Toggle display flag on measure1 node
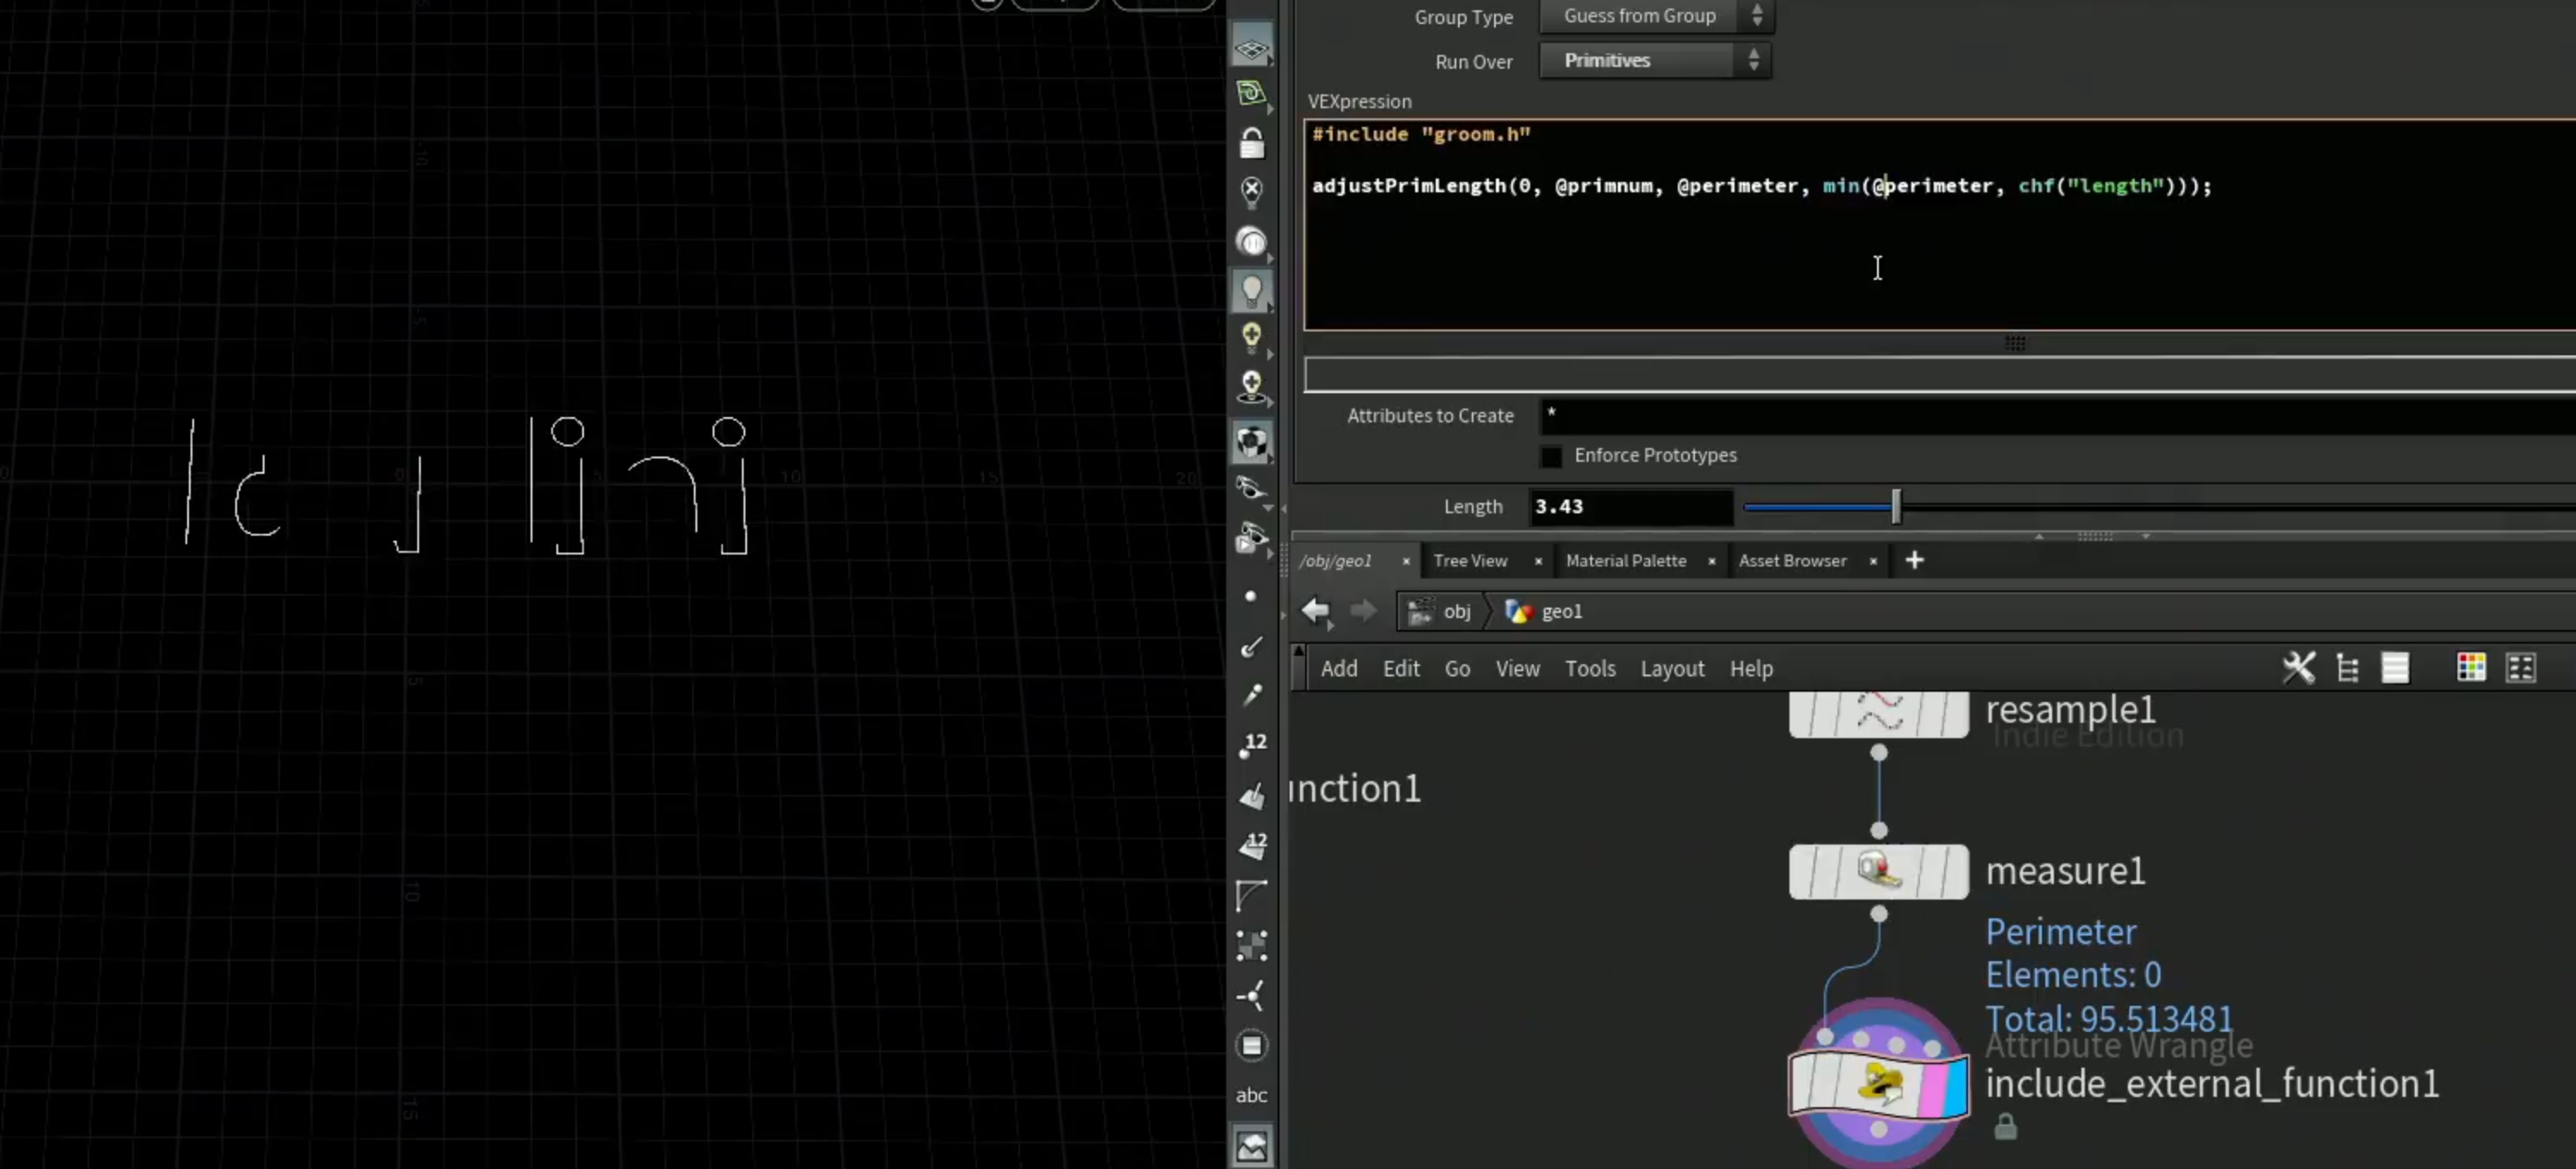The image size is (2576, 1169). pyautogui.click(x=1955, y=871)
